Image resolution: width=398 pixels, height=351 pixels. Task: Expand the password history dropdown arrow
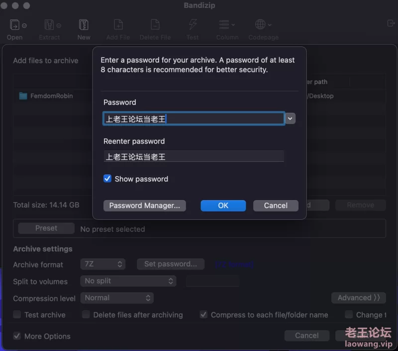pyautogui.click(x=290, y=119)
